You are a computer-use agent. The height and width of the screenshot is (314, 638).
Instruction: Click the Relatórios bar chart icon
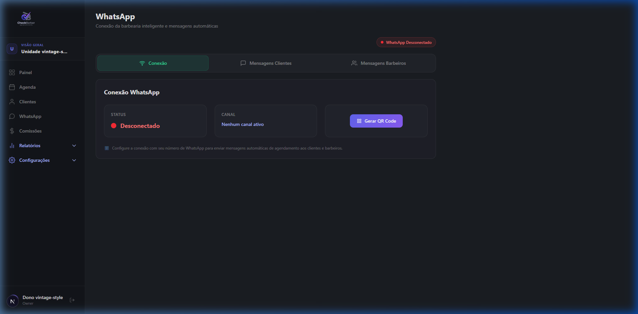[x=12, y=146]
